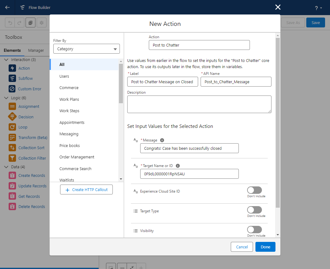This screenshot has width=330, height=269.
Task: Click category list scroll down arrow
Action: pos(121,179)
